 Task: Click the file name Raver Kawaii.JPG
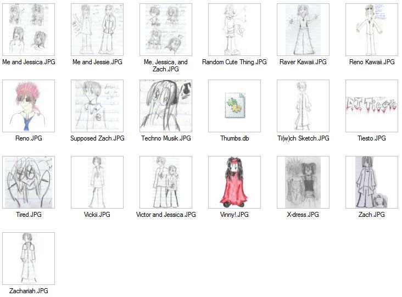click(x=303, y=62)
